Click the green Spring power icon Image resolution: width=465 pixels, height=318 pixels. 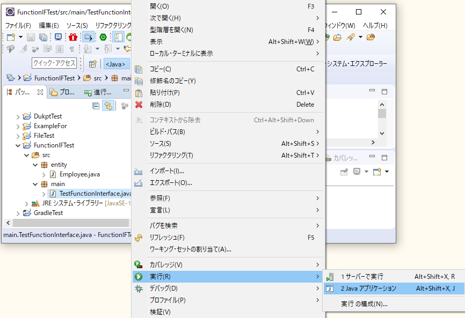103,38
